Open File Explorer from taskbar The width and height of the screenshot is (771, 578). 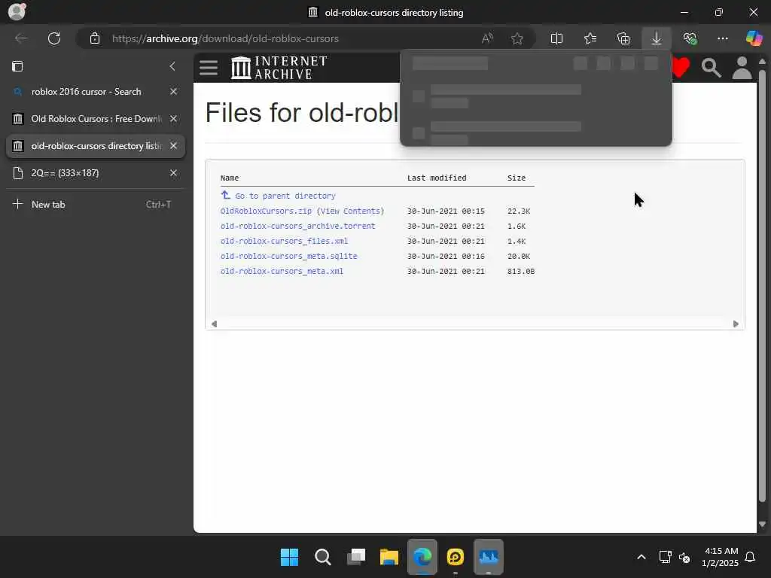[389, 557]
